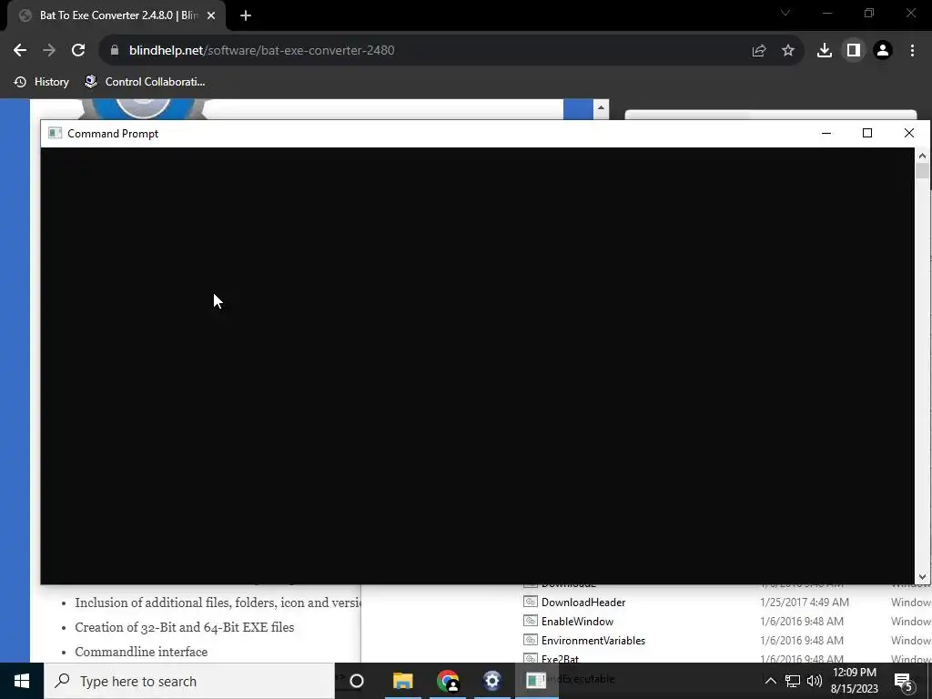This screenshot has height=699, width=932.
Task: Click 'Inclusion of additional files' list item
Action: 218,603
